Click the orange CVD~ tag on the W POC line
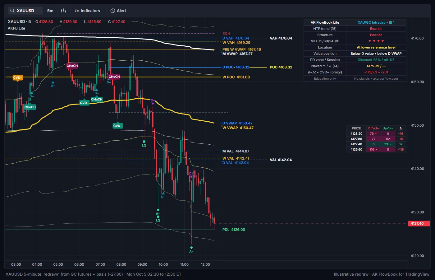The width and height of the screenshot is (435, 280). coord(17,77)
